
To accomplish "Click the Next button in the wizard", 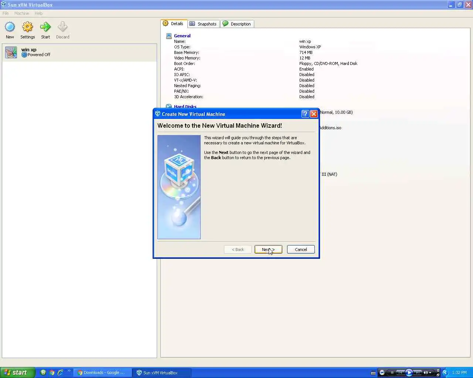I will 268,250.
